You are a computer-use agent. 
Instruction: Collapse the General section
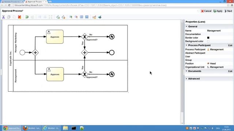click(x=186, y=27)
